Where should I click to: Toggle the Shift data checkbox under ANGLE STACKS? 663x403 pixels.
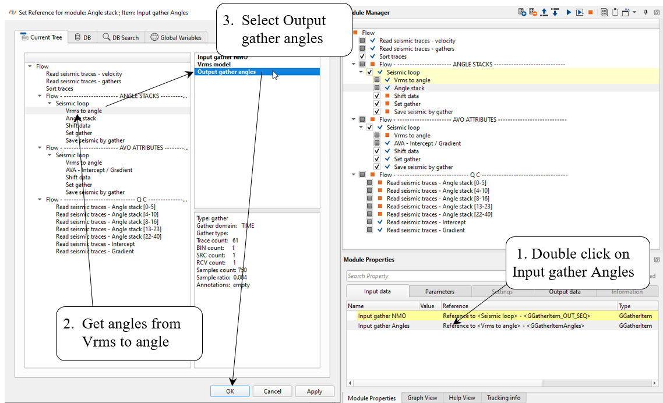(377, 96)
